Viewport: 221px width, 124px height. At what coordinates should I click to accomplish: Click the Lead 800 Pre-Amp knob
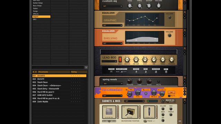(136, 60)
